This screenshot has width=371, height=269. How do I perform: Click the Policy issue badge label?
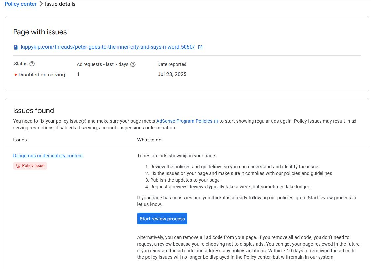click(x=33, y=166)
